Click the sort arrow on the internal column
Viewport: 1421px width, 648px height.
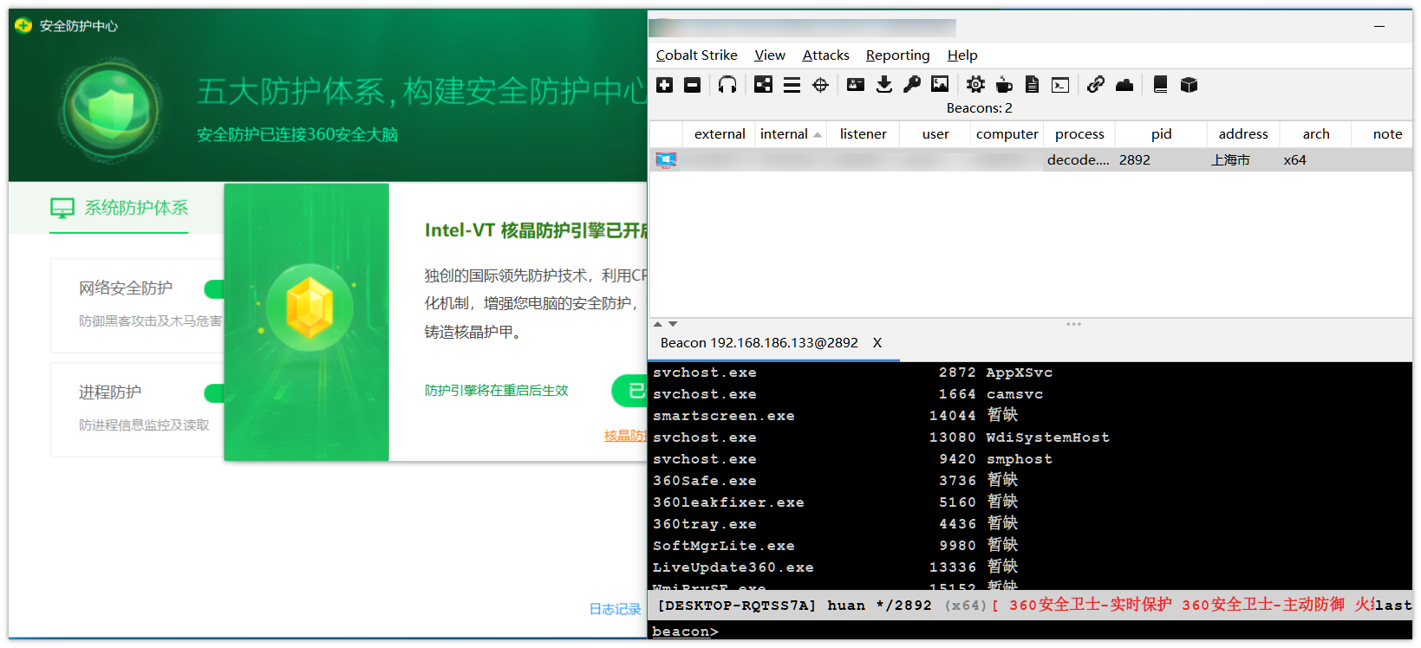click(x=818, y=134)
